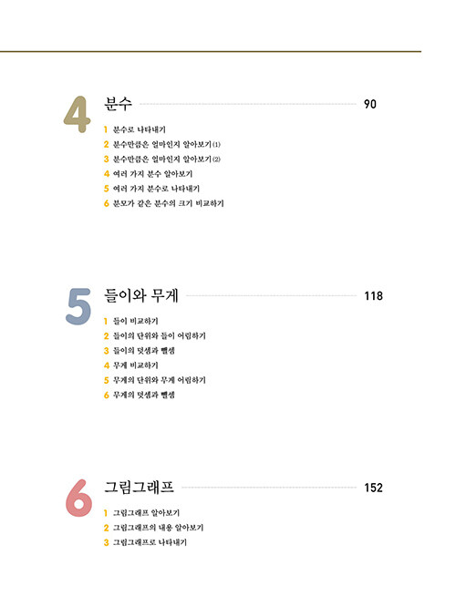456x607 pixels.
Task: Open the chapter title 들이와 무게
Action: click(141, 295)
